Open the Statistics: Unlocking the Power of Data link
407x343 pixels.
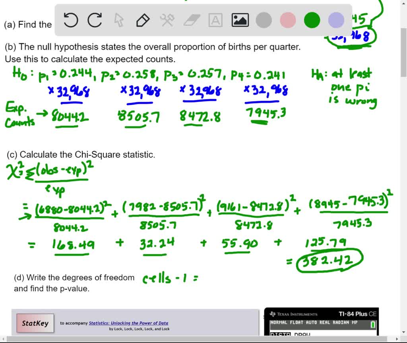coord(128,323)
